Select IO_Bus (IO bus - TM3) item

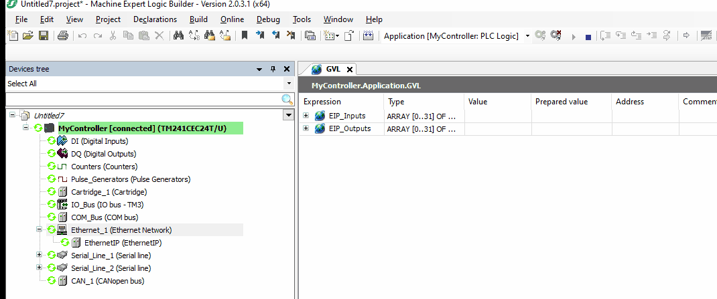point(107,205)
